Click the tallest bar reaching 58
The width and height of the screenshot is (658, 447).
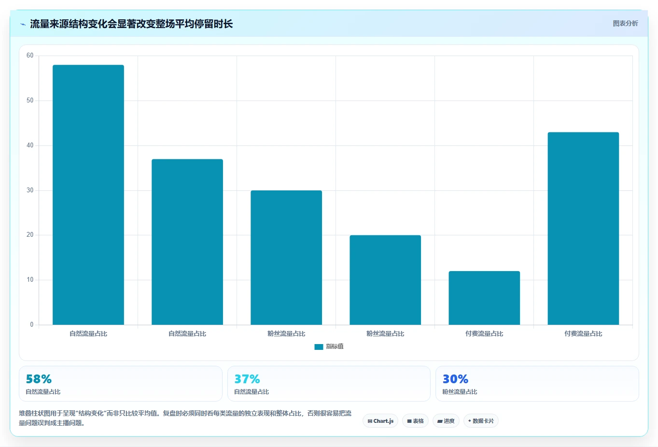(88, 195)
